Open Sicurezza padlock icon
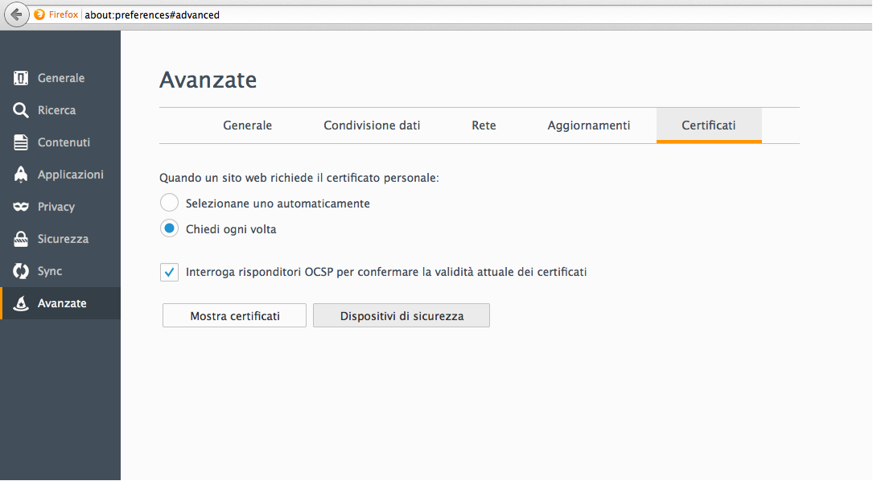The width and height of the screenshot is (873, 481). tap(21, 239)
